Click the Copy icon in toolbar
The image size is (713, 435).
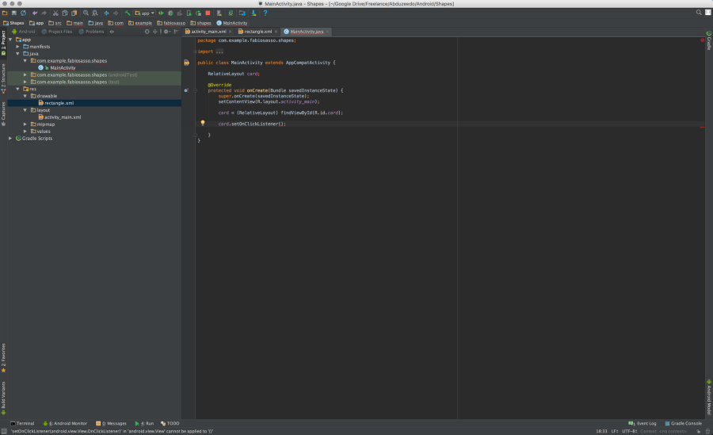point(65,13)
